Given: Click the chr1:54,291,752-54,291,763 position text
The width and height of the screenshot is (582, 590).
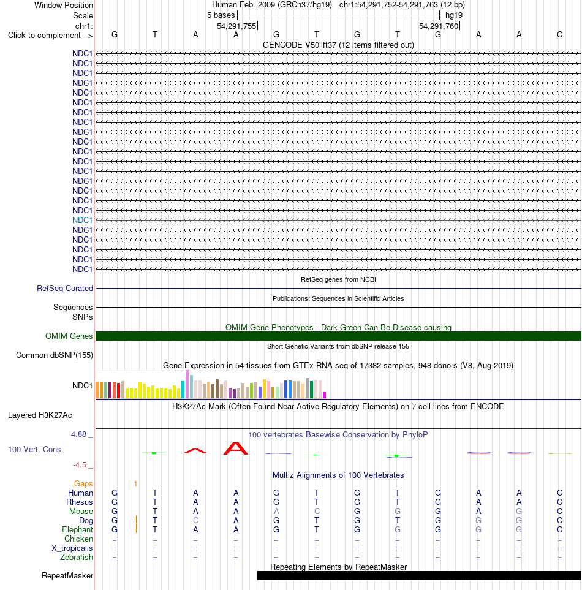Looking at the screenshot, I should tap(402, 5).
